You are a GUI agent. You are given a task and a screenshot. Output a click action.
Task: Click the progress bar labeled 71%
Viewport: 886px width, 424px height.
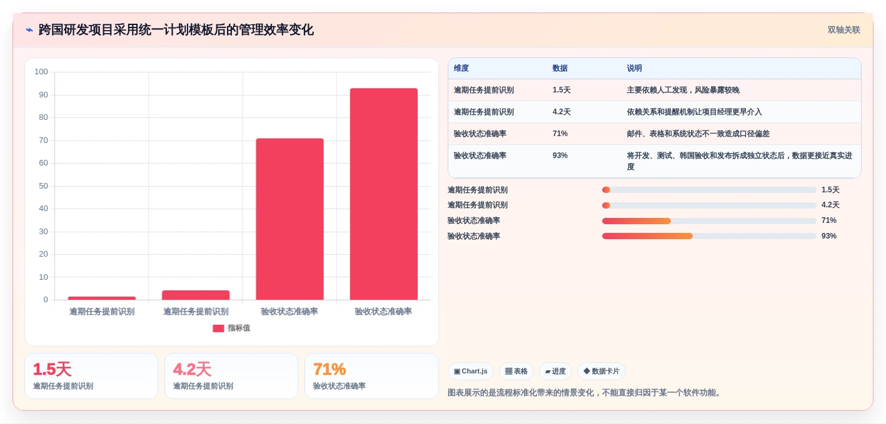(x=709, y=221)
